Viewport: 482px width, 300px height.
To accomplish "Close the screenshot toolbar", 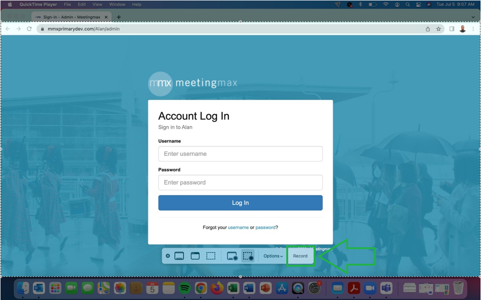I will pos(168,256).
